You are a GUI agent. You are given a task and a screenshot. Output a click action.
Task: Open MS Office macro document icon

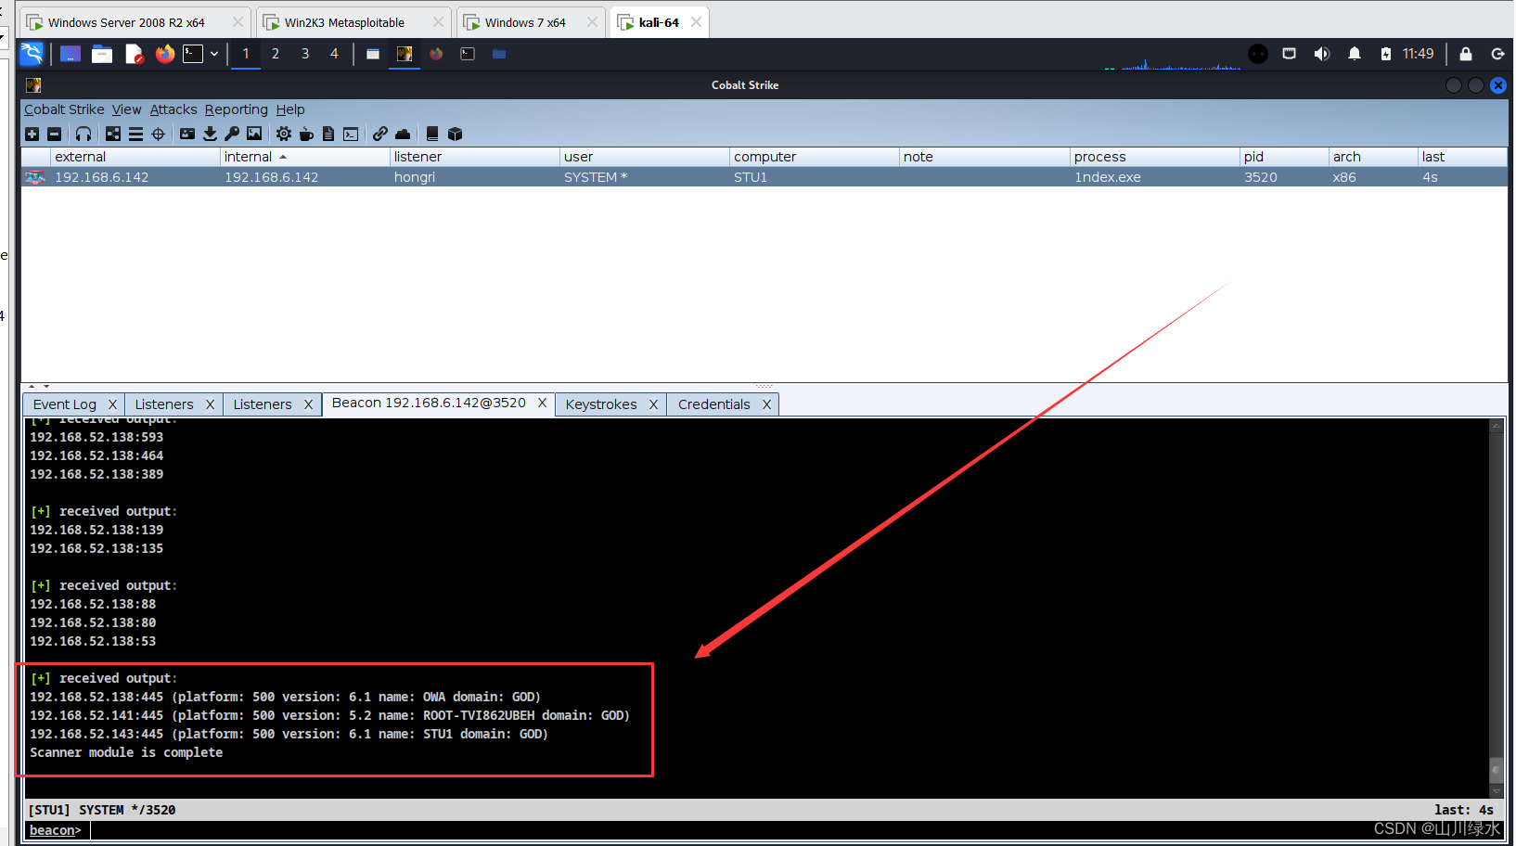tap(328, 135)
